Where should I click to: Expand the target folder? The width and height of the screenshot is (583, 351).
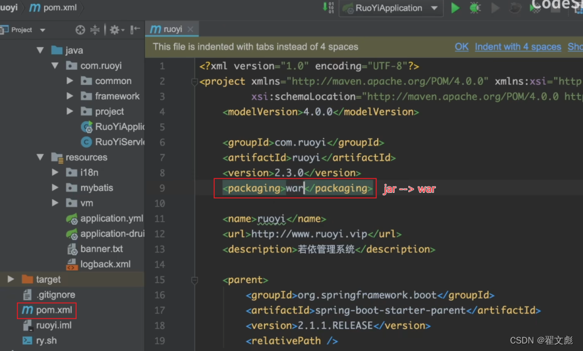coord(11,279)
